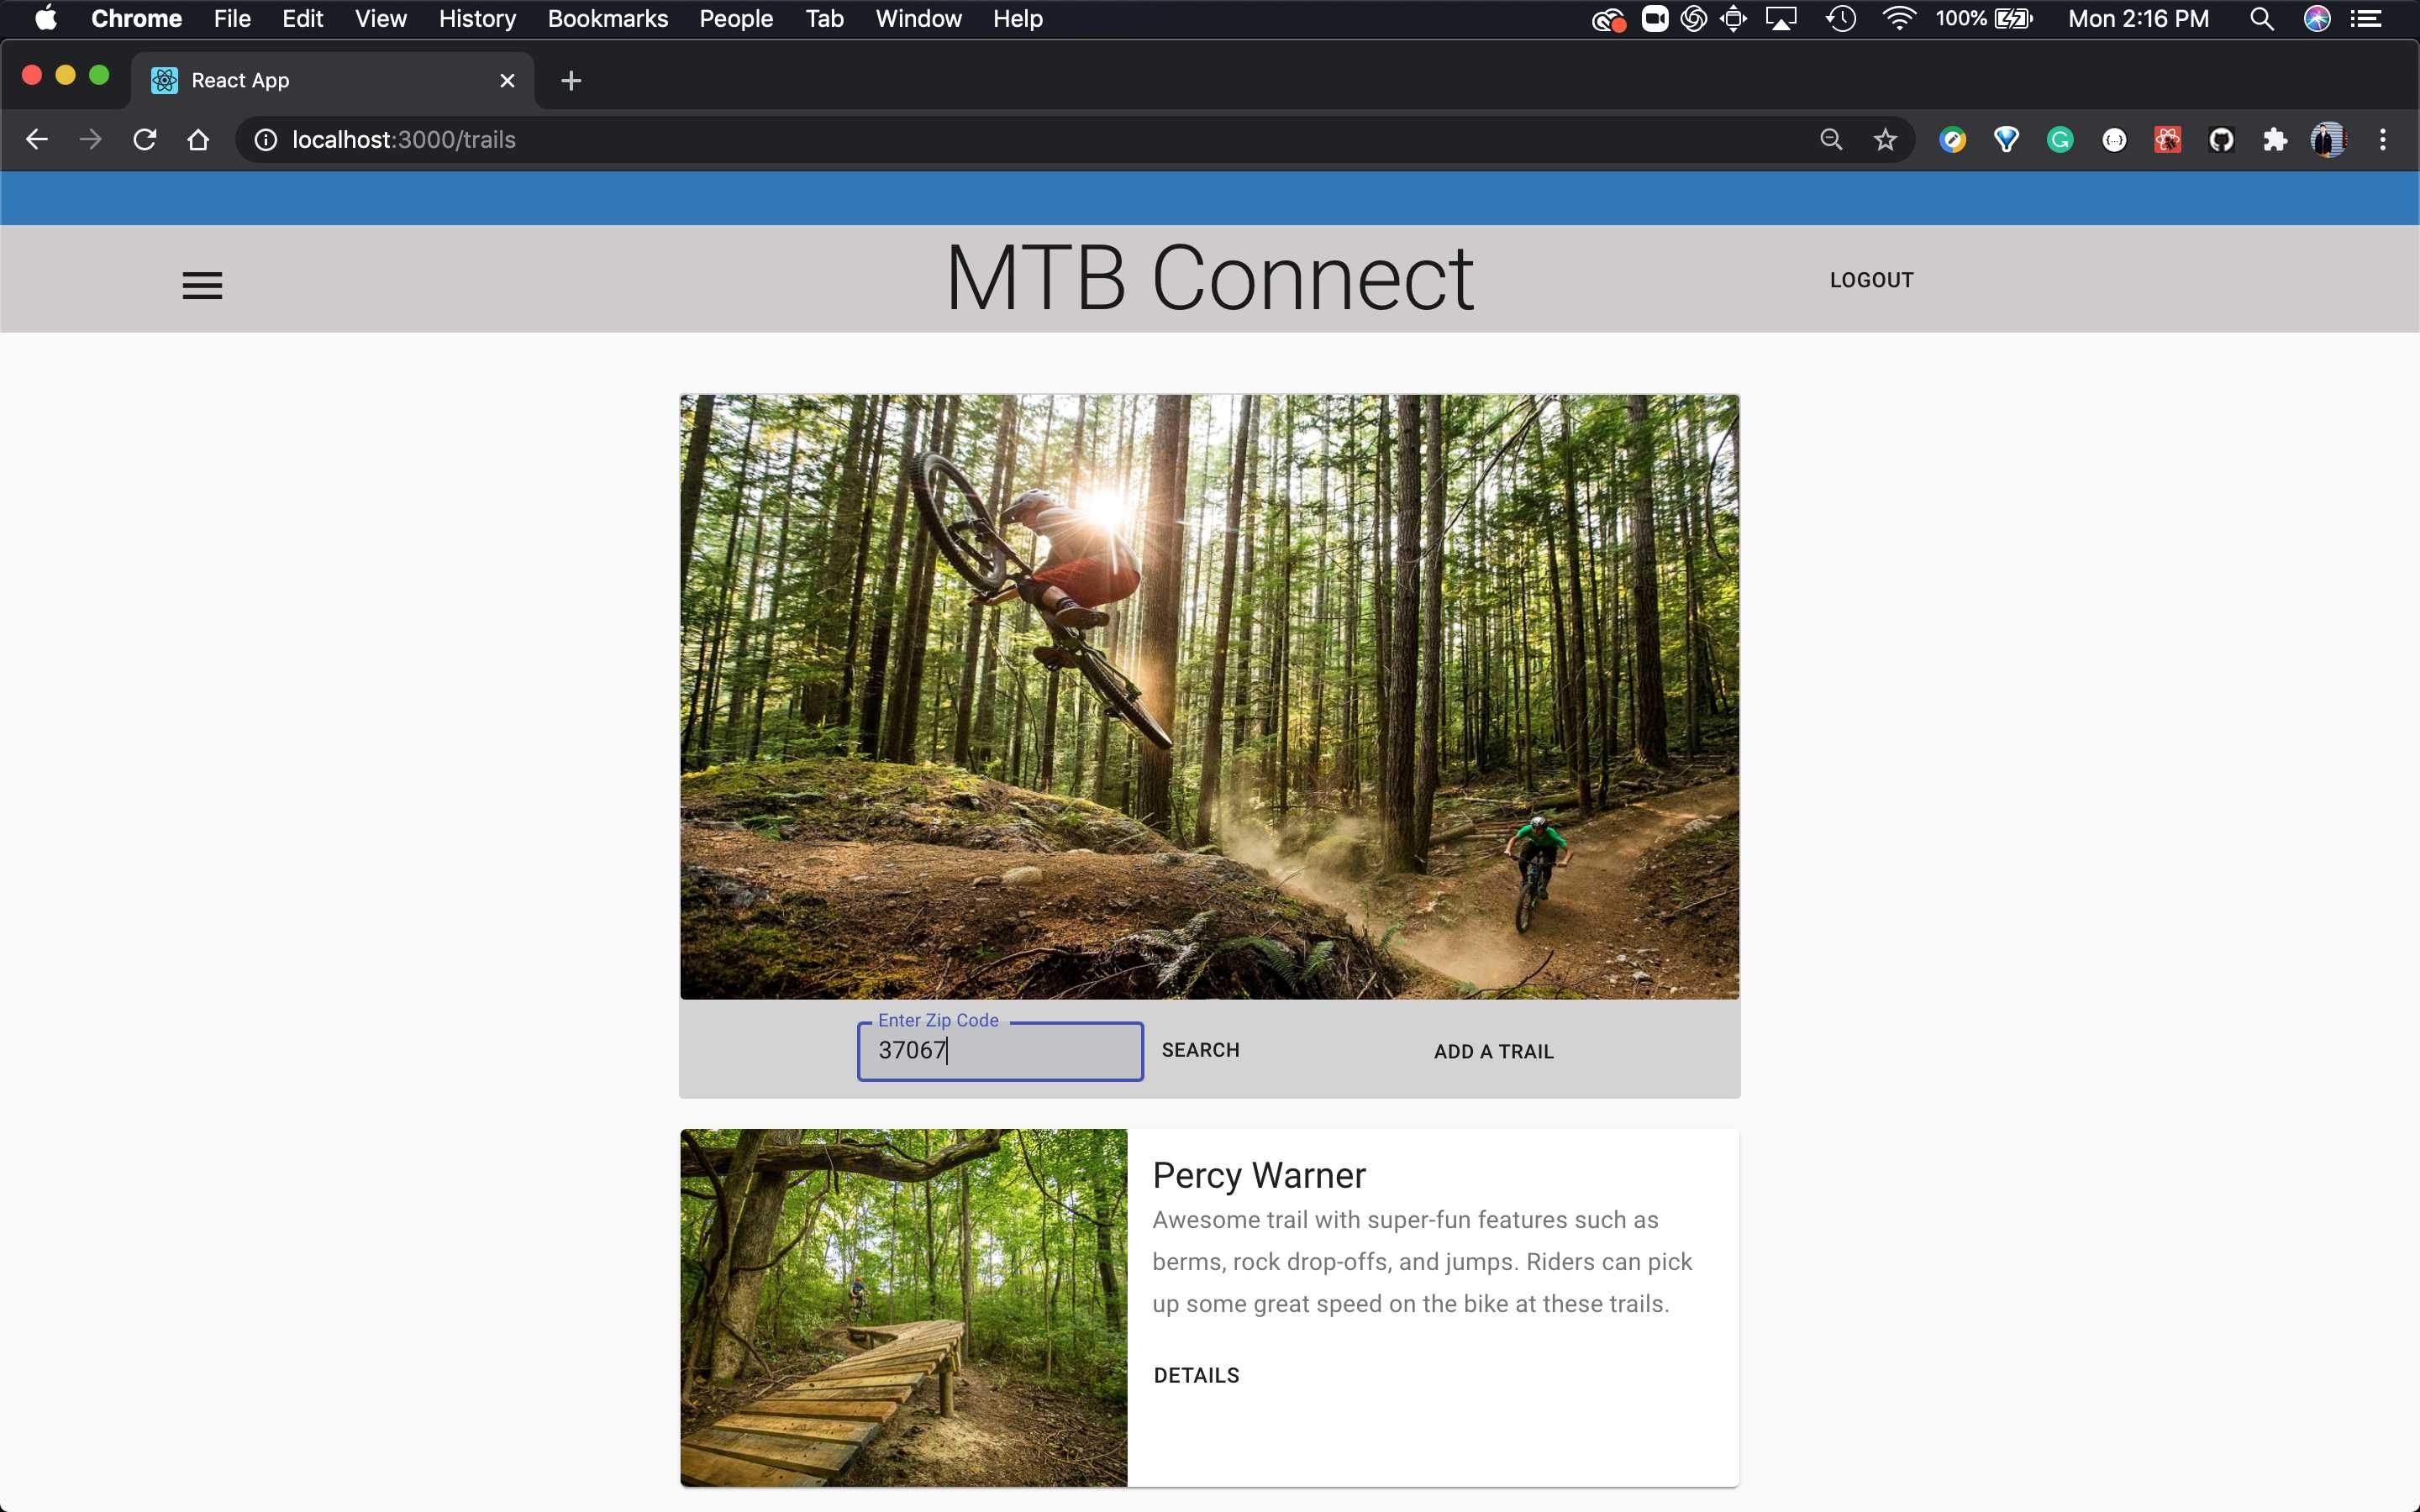Click the Mon 2:16 PM clock
This screenshot has height=1512, width=2420.
(x=2138, y=19)
